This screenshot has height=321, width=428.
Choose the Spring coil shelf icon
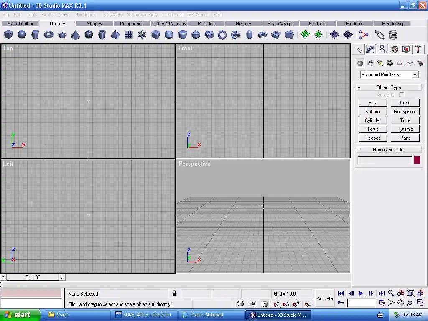[x=392, y=35]
